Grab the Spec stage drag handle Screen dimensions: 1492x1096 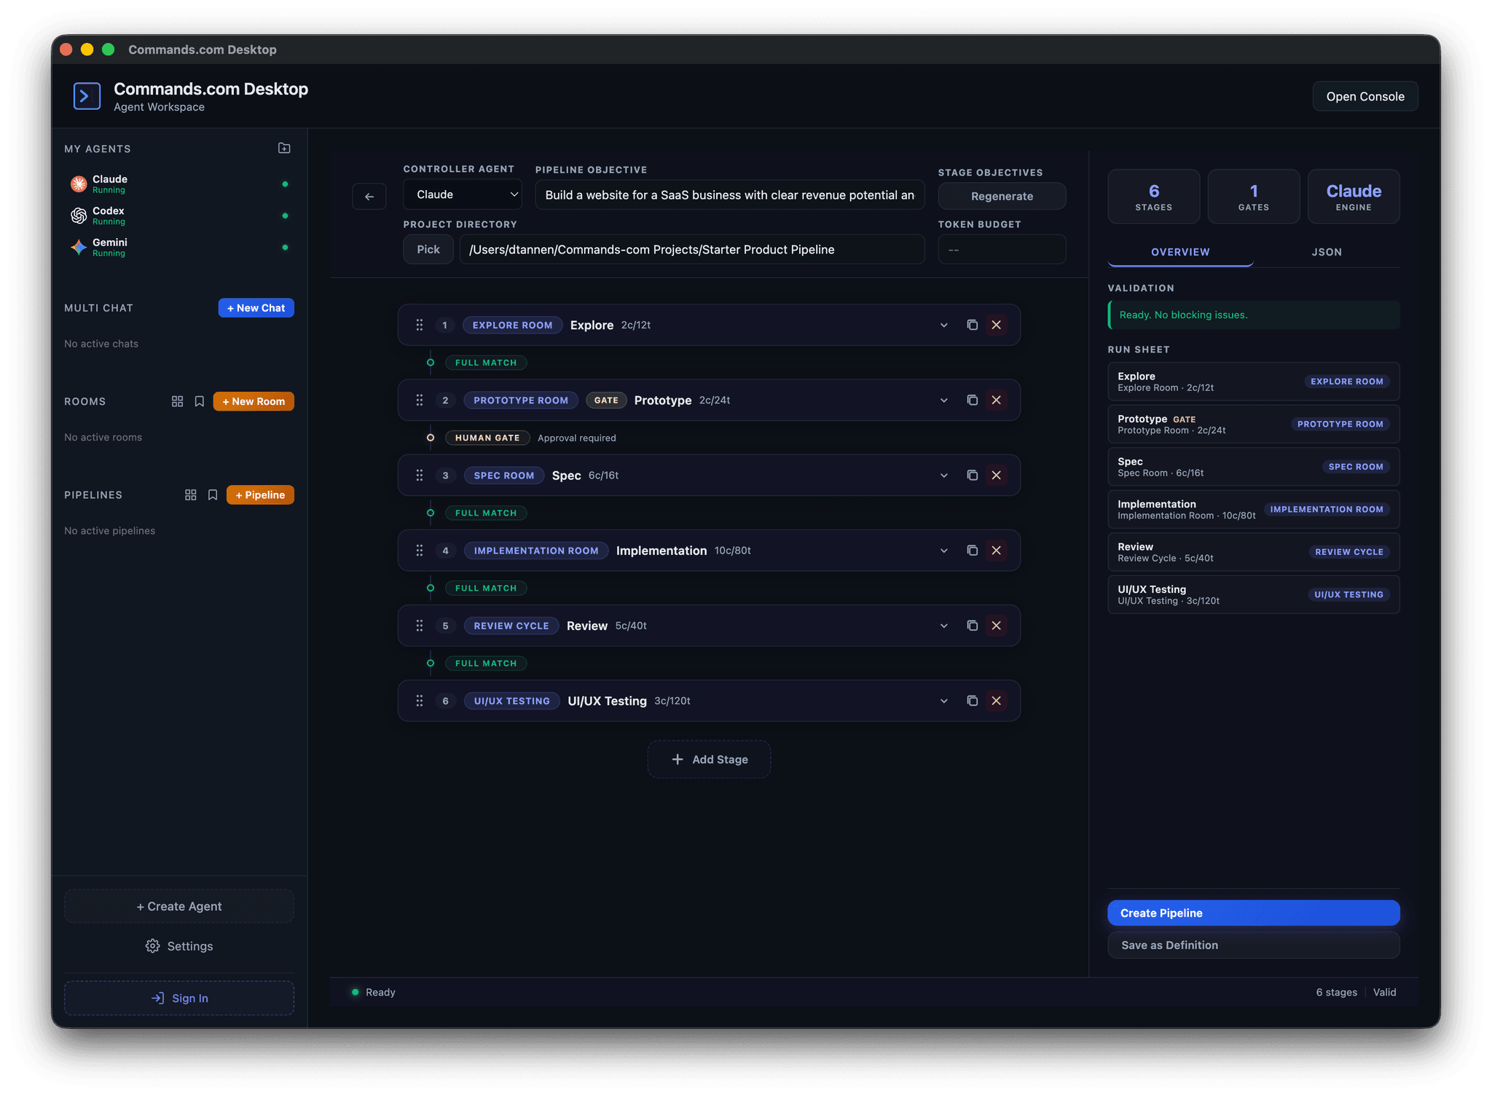click(420, 476)
